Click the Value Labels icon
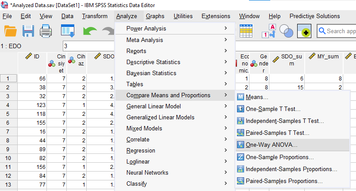Image resolution: width=356 pixels, height=191 pixels. tap(269, 31)
